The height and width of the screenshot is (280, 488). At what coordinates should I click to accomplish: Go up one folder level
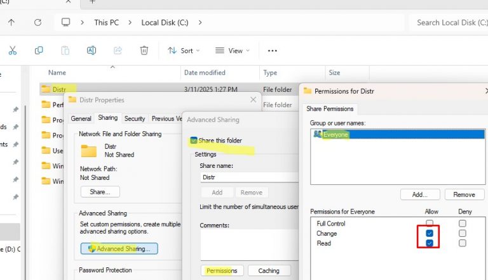coord(11,22)
